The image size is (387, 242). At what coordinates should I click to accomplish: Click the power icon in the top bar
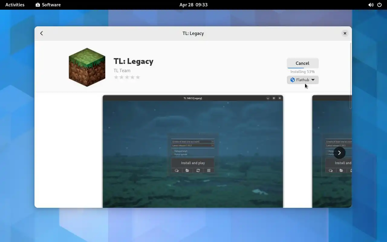(x=379, y=5)
